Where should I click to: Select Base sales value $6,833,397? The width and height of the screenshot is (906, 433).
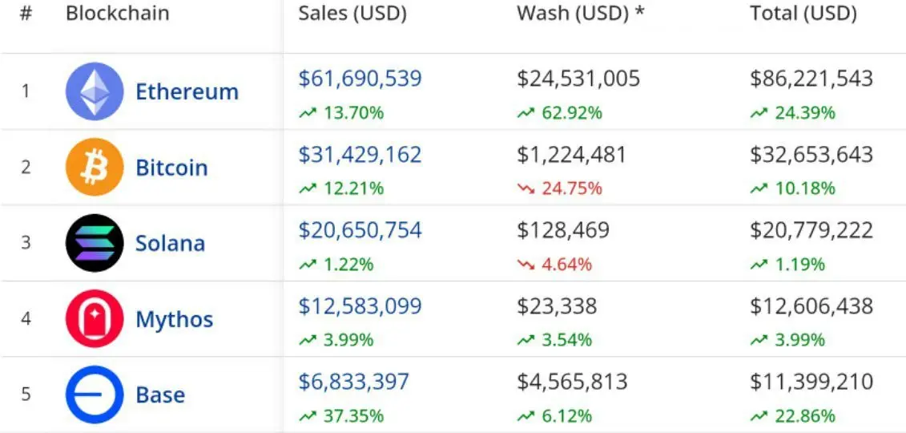click(353, 382)
